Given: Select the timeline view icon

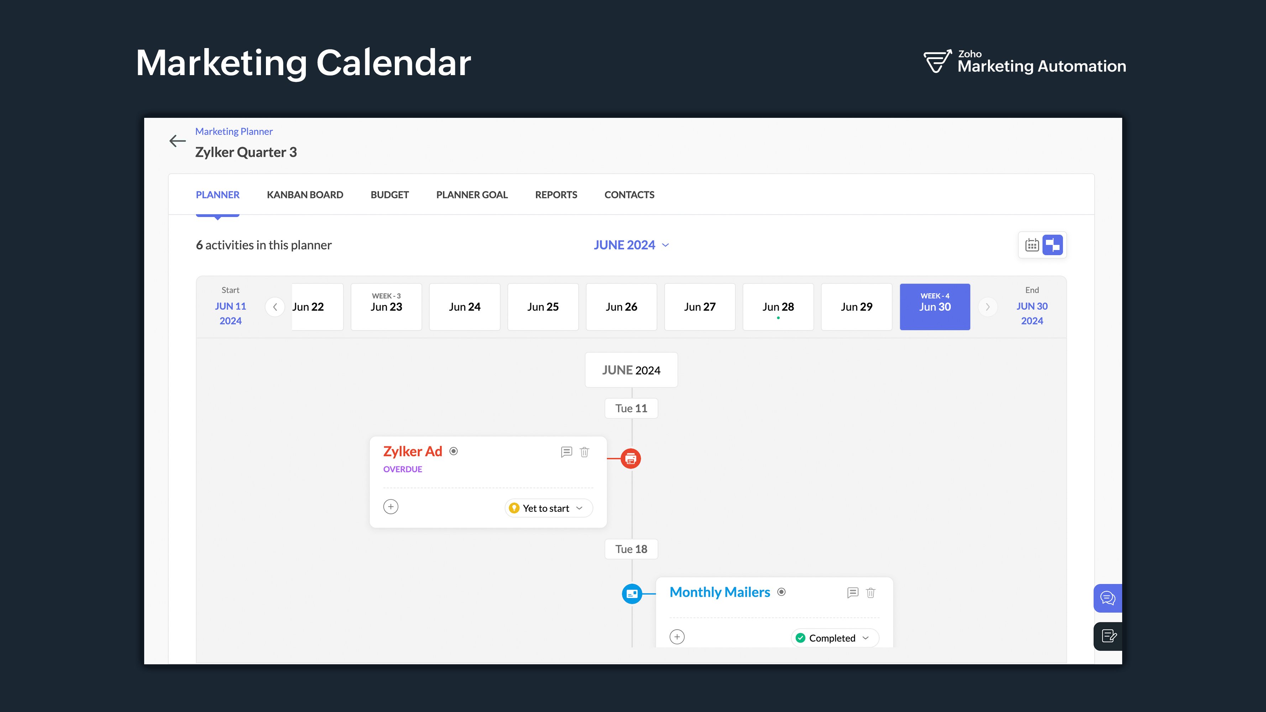Looking at the screenshot, I should click(x=1053, y=245).
